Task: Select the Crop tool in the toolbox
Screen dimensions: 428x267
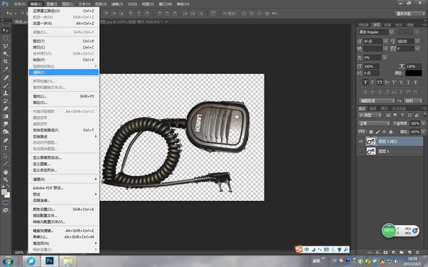Action: (6, 61)
